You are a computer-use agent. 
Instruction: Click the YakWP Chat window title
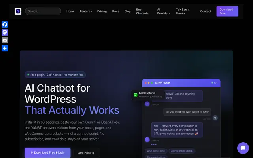[162, 83]
